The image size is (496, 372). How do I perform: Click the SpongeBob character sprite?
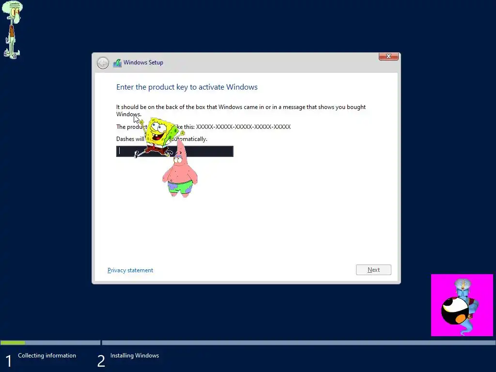pyautogui.click(x=160, y=137)
